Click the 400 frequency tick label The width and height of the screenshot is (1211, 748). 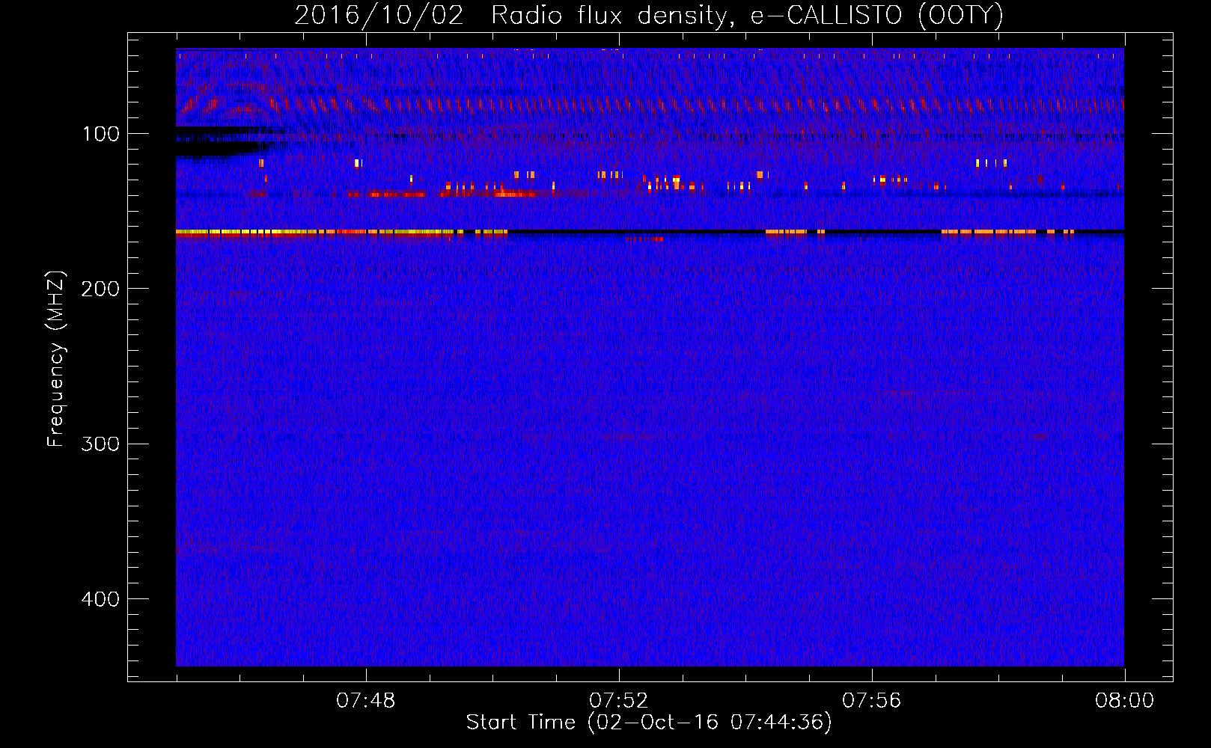tap(100, 599)
